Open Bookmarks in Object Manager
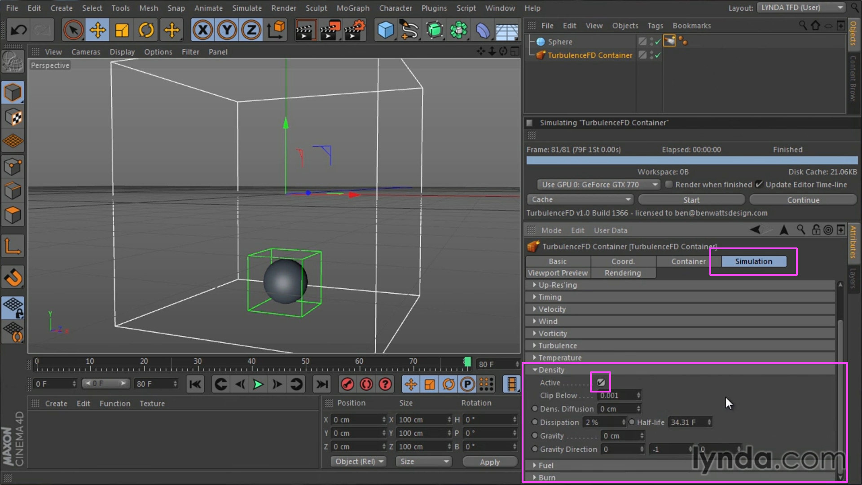 (691, 26)
